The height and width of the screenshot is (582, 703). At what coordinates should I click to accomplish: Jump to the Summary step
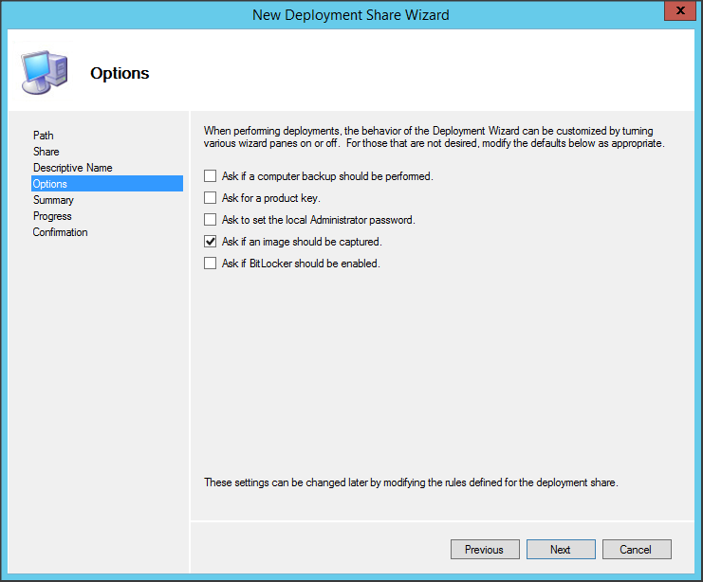[53, 200]
